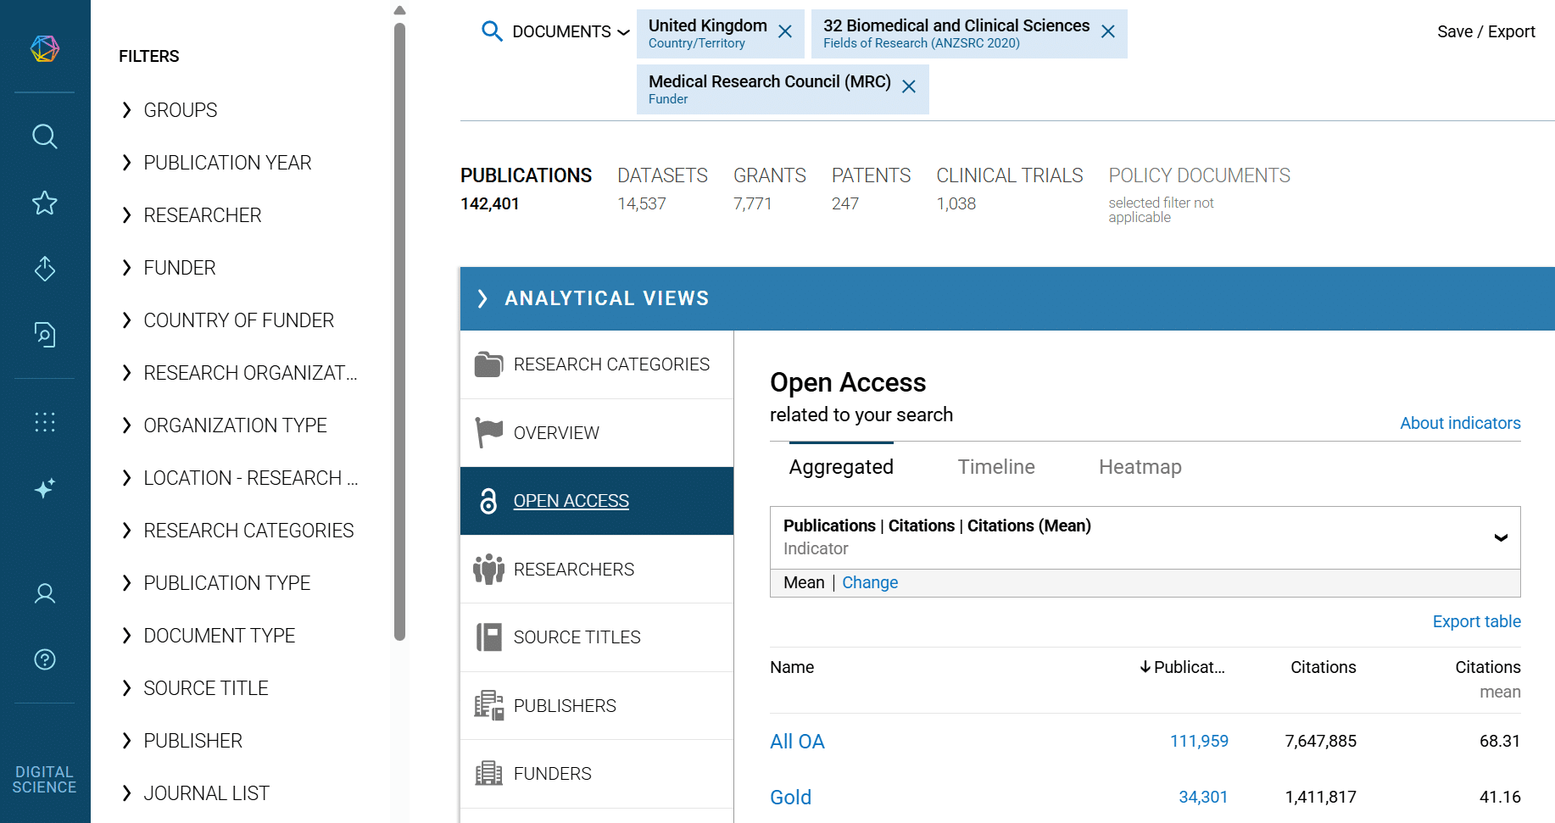
Task: Select Researchers in analytical views
Action: pos(573,570)
